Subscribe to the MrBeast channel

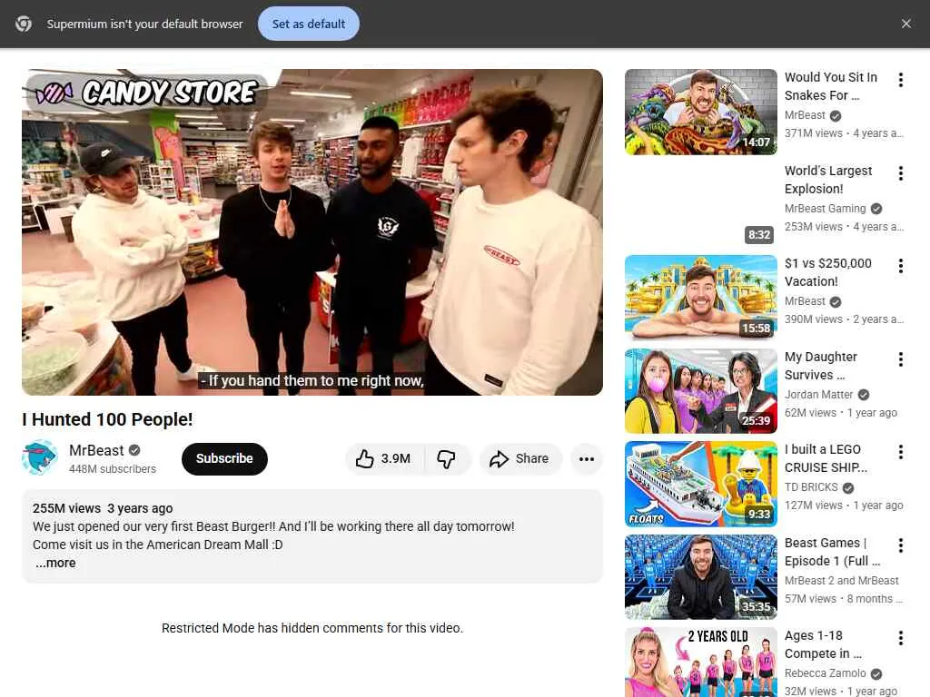(224, 458)
